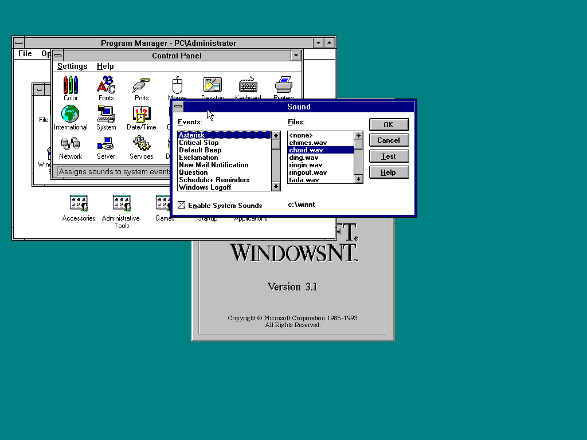Image resolution: width=587 pixels, height=440 pixels.
Task: Click Files list scroll down arrow
Action: tap(358, 179)
